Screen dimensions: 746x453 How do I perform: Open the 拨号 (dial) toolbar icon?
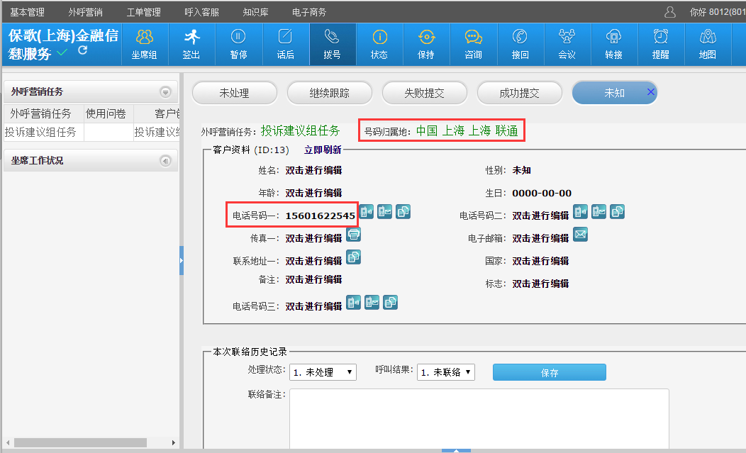(332, 44)
